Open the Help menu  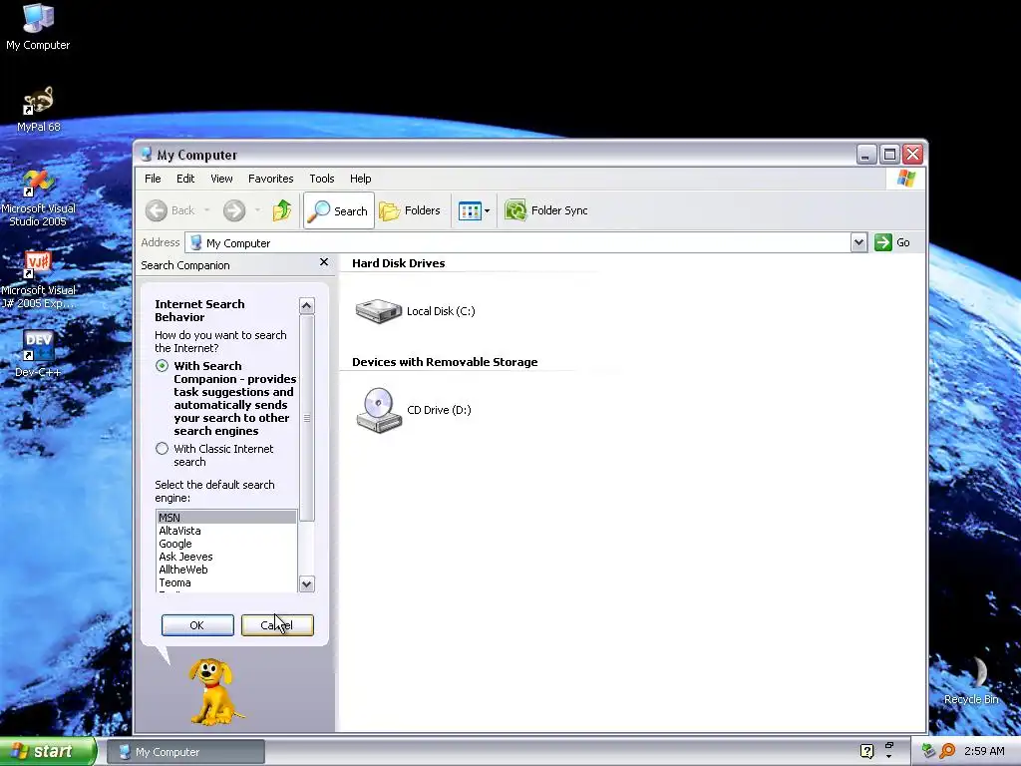[360, 179]
